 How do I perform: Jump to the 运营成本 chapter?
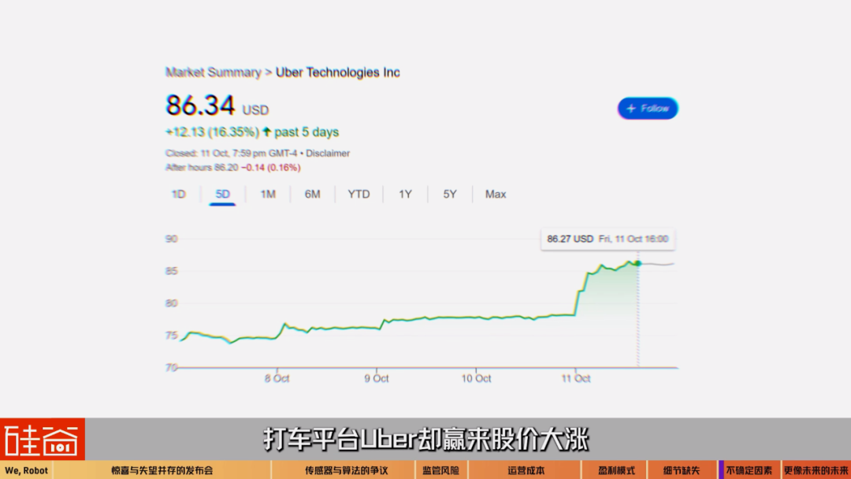click(526, 470)
